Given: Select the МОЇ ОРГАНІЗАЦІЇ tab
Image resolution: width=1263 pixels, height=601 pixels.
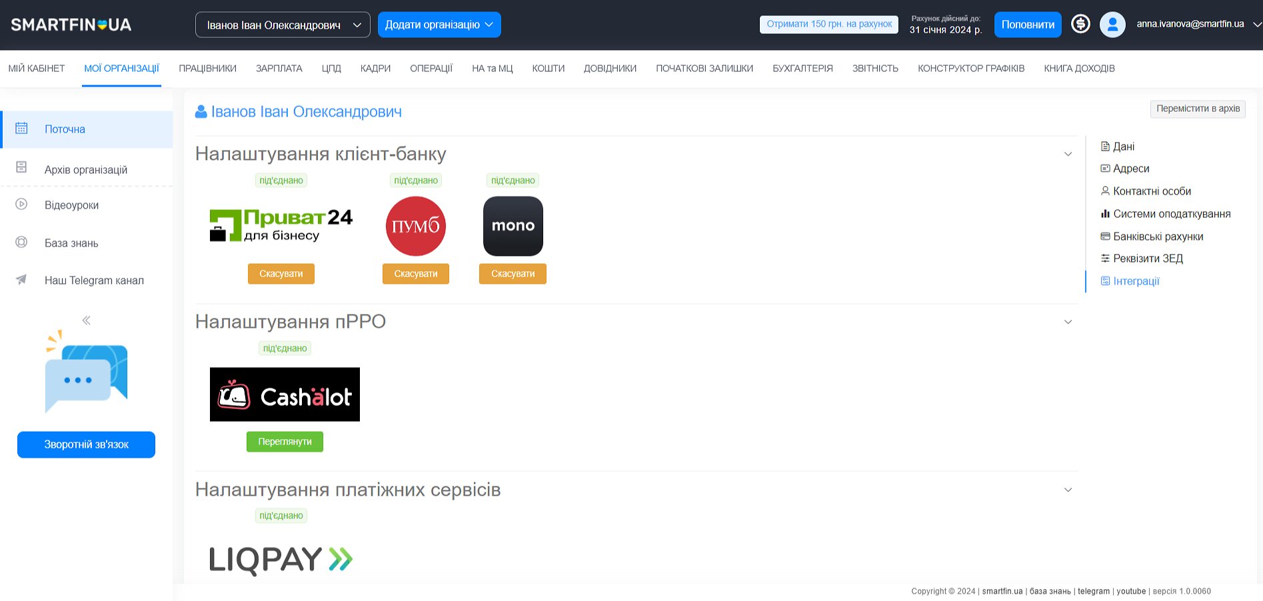Looking at the screenshot, I should [121, 68].
